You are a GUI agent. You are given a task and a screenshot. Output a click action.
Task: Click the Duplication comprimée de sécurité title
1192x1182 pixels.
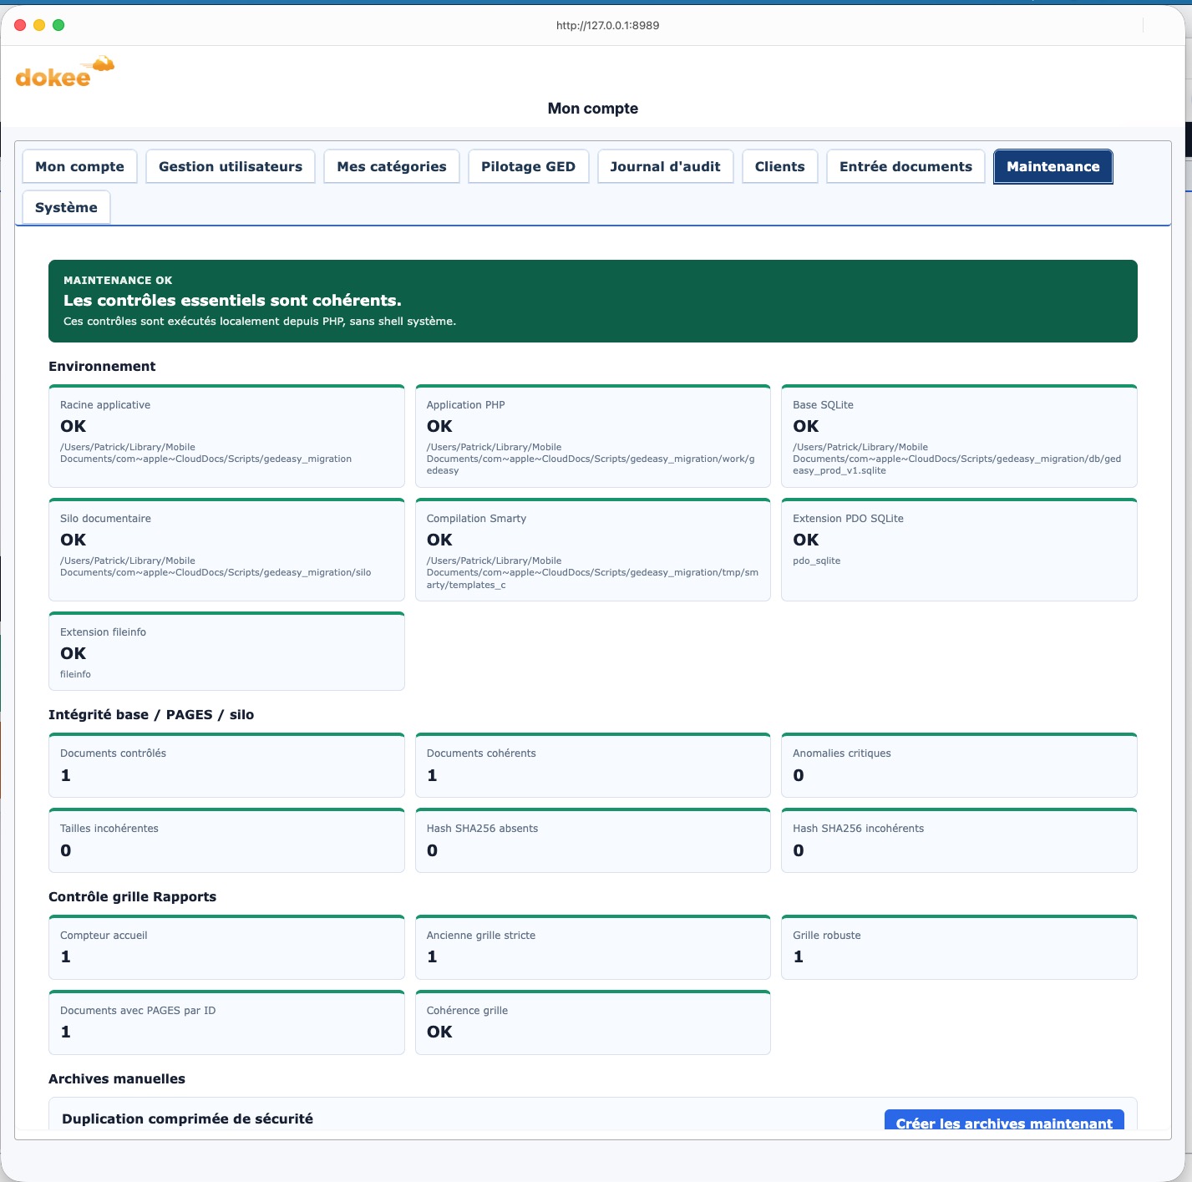[x=187, y=1119]
